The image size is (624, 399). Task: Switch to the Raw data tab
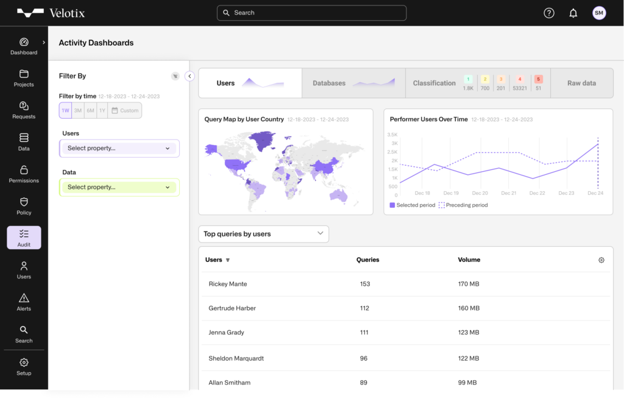point(582,83)
